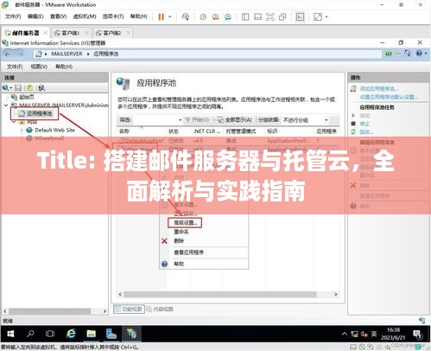Switch to the 邮件服务器 VM tab
The image size is (431, 351).
point(25,33)
